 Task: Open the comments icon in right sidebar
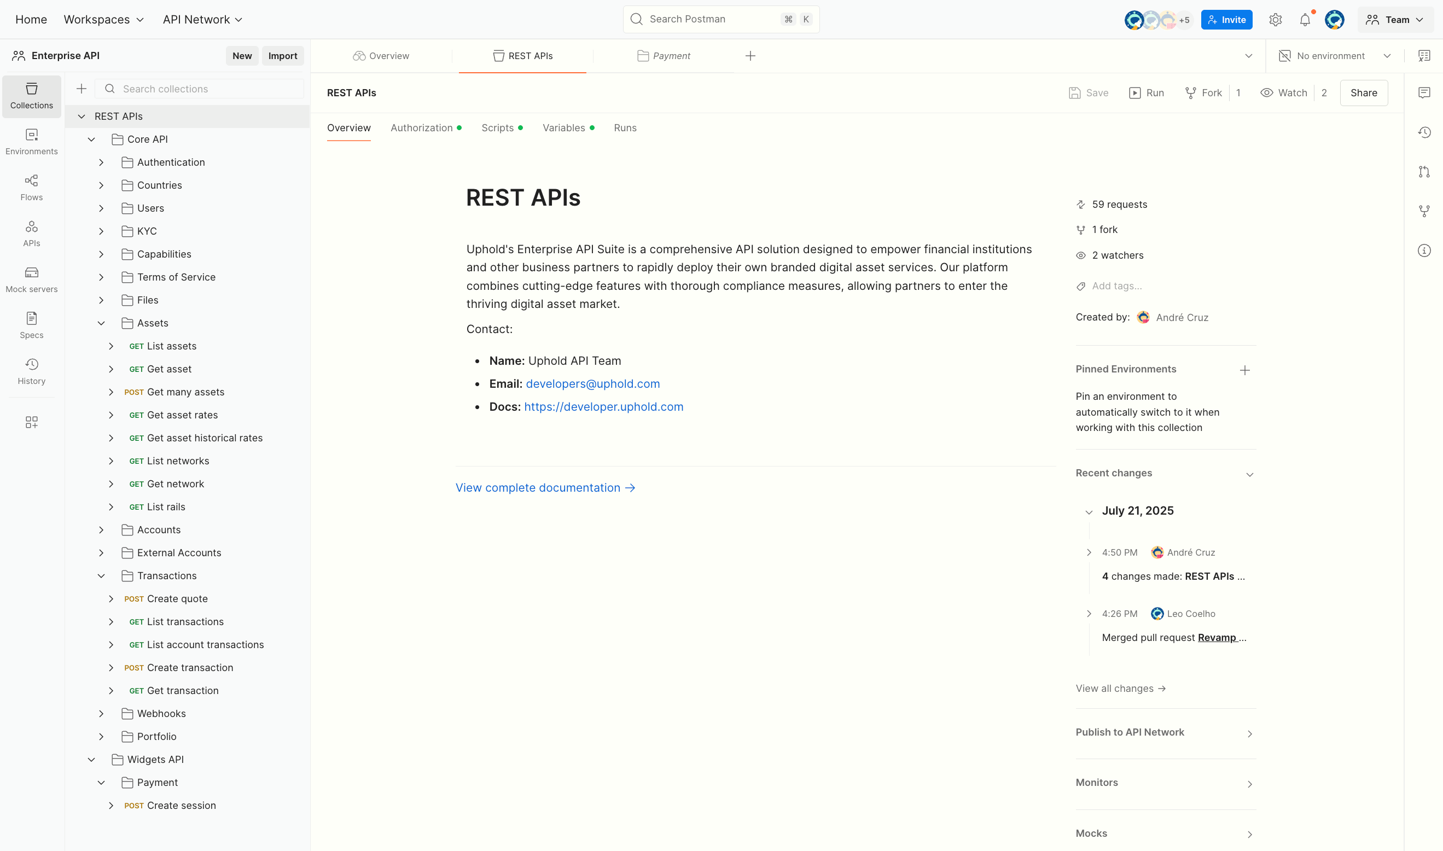[1424, 93]
